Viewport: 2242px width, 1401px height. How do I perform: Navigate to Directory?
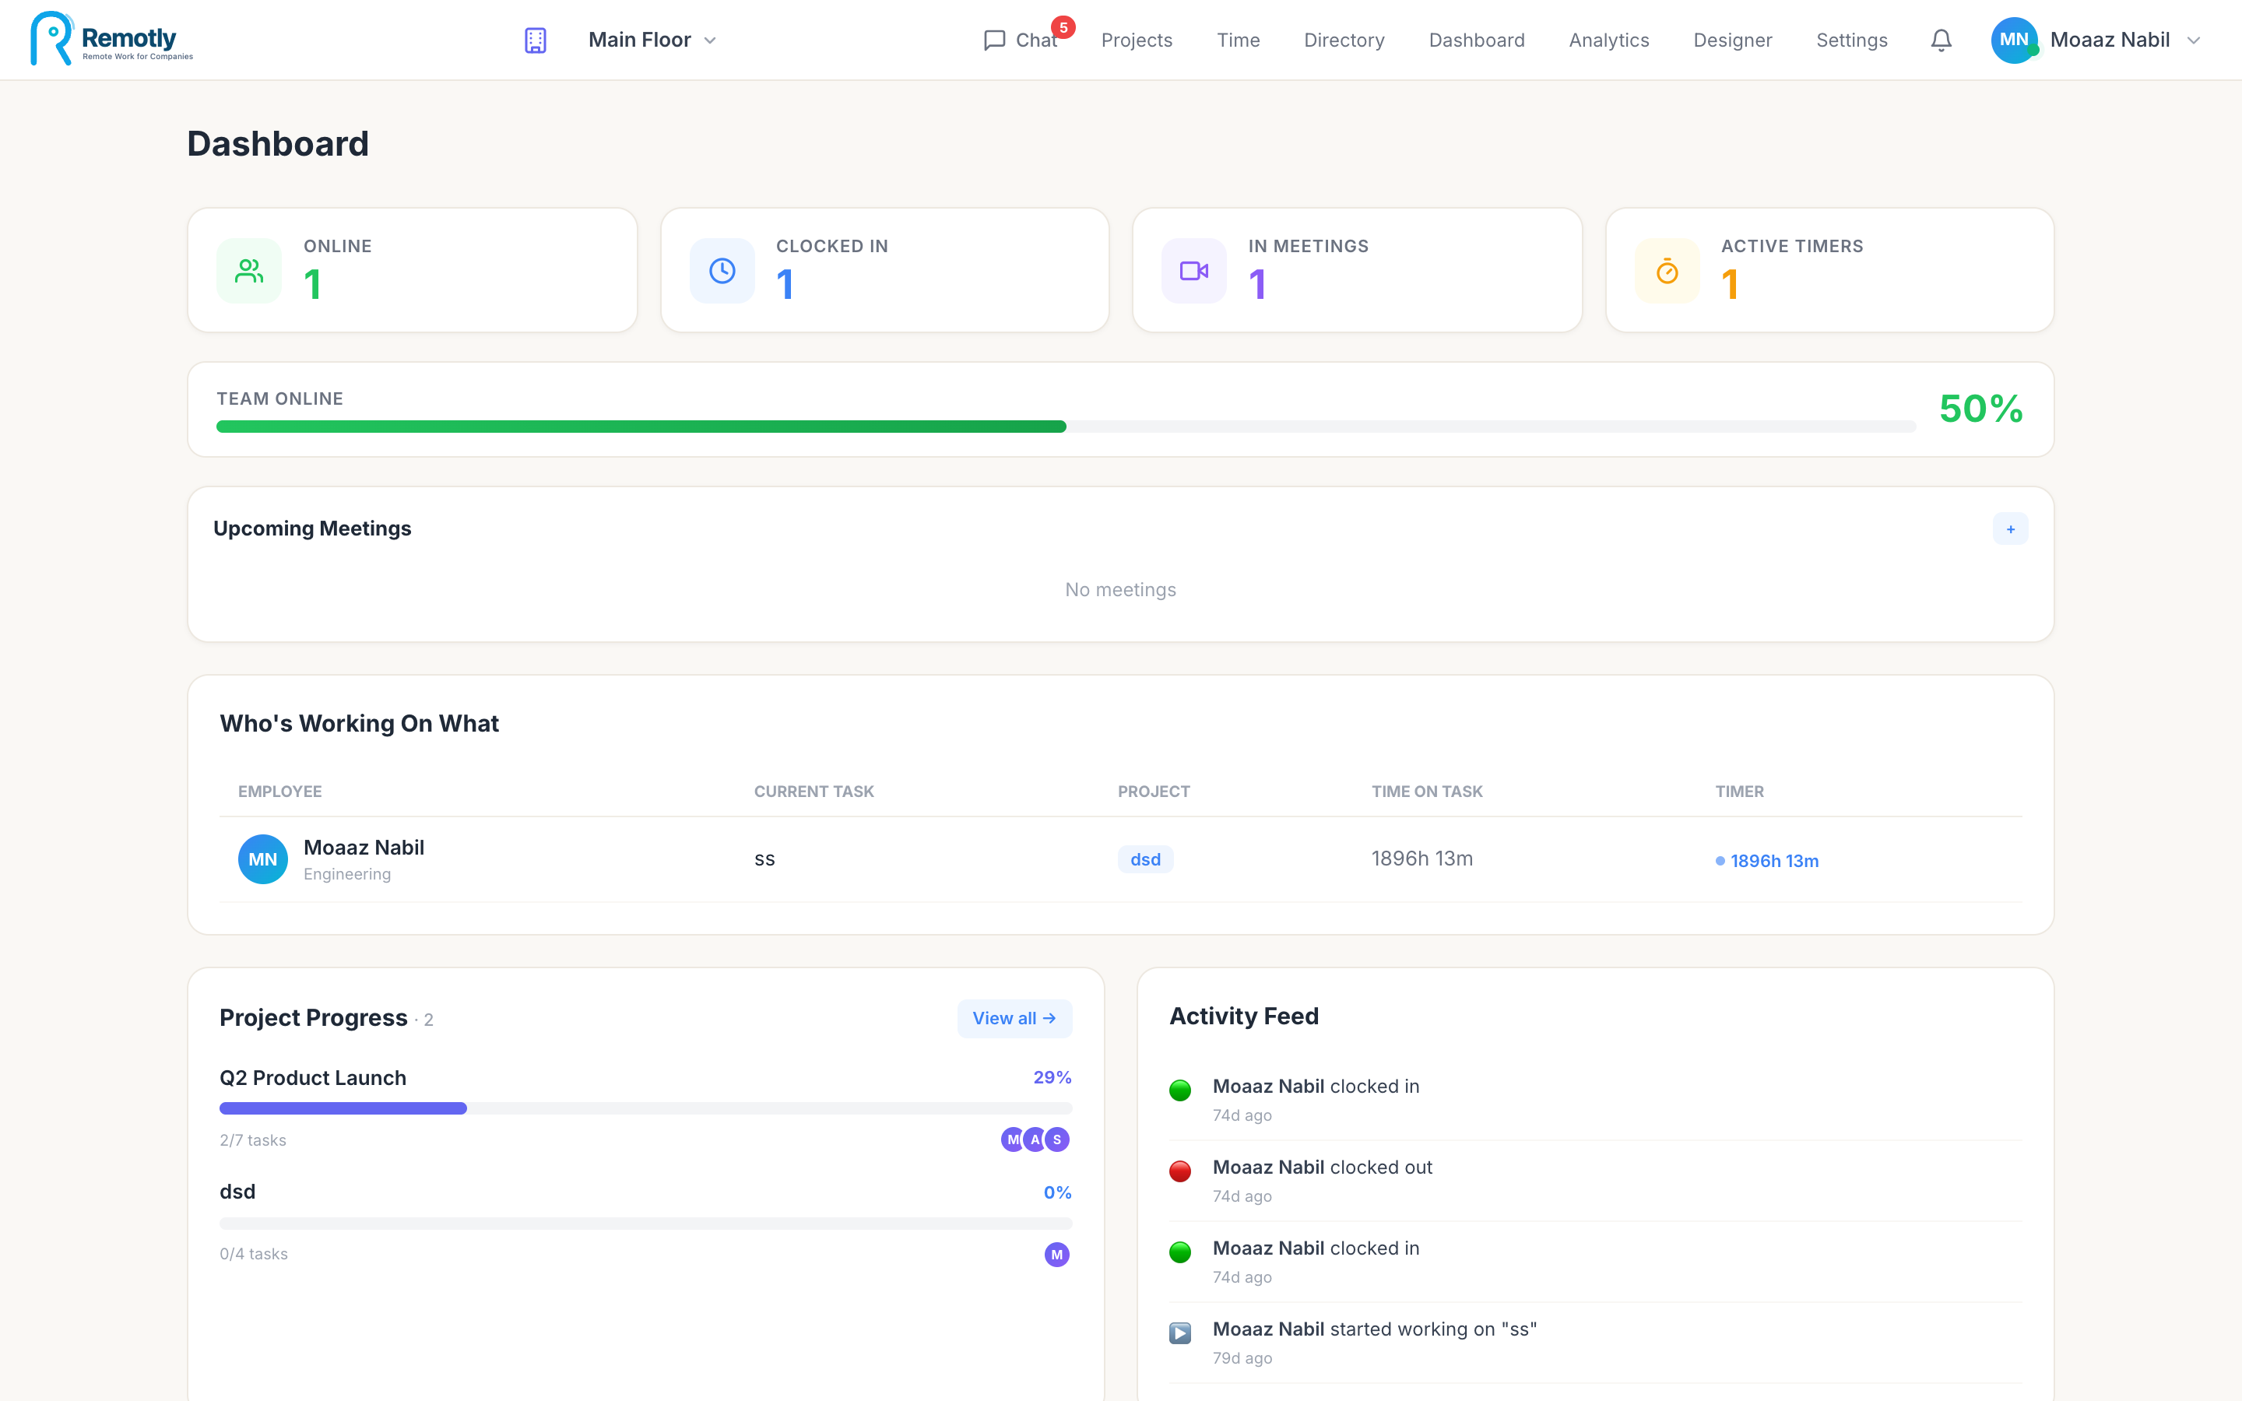tap(1344, 40)
